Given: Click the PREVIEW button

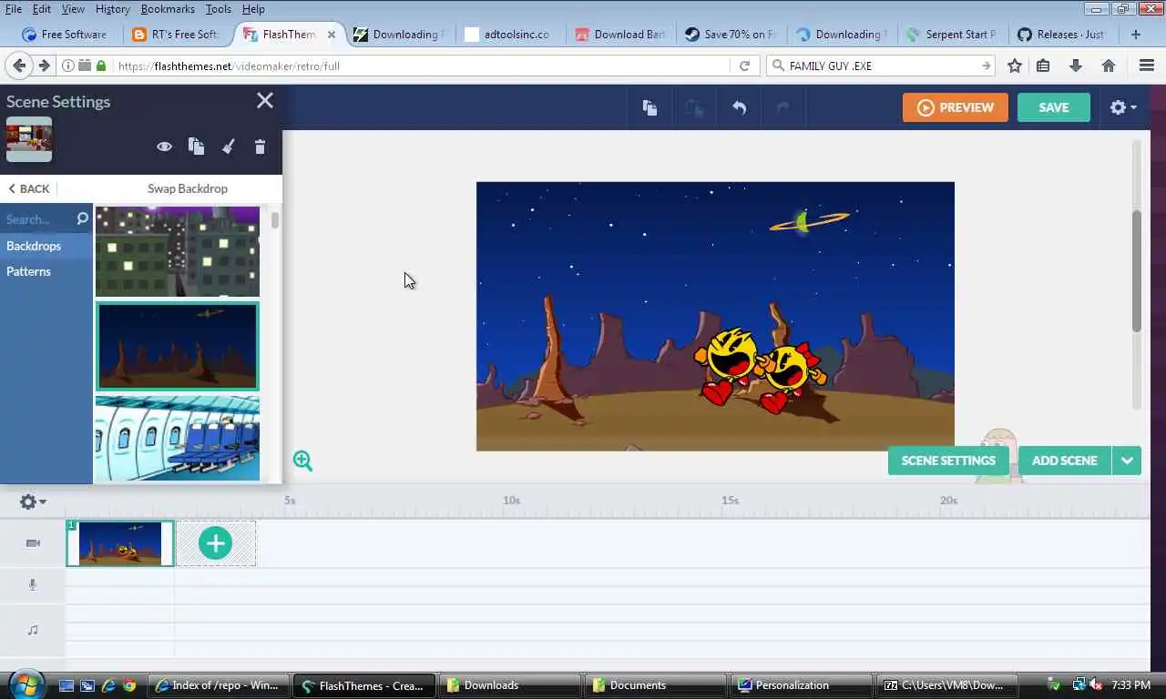Looking at the screenshot, I should (x=956, y=107).
